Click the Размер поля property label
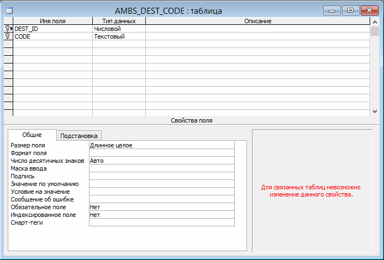384x260 pixels. coord(28,145)
